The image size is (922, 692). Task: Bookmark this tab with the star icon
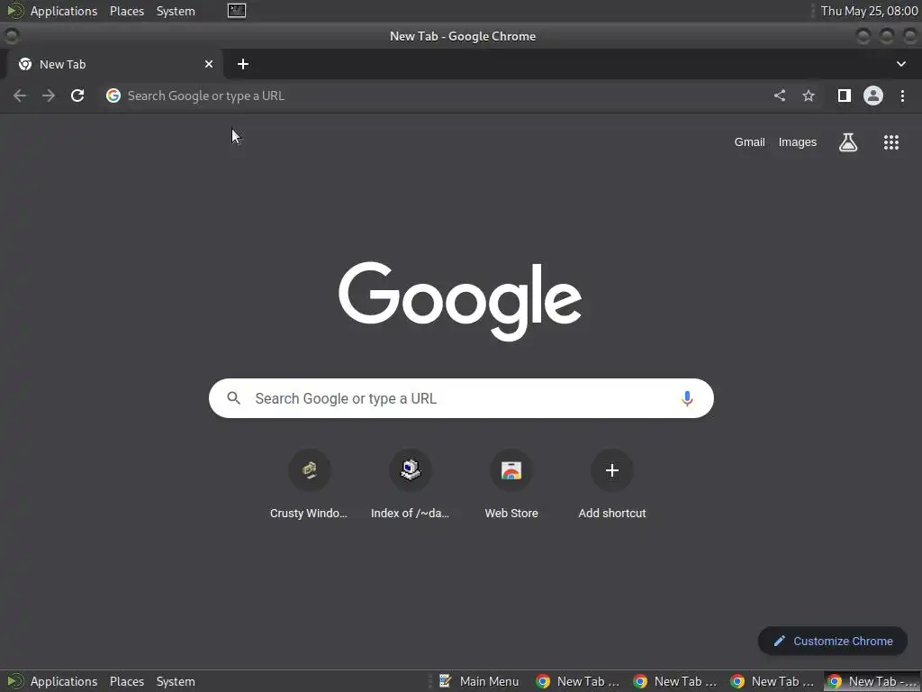[x=809, y=96]
